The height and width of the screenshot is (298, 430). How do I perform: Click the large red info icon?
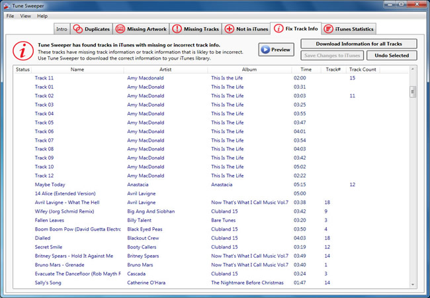tap(23, 51)
